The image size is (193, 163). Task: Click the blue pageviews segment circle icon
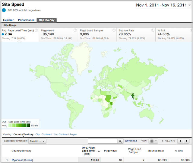click(x=4, y=10)
